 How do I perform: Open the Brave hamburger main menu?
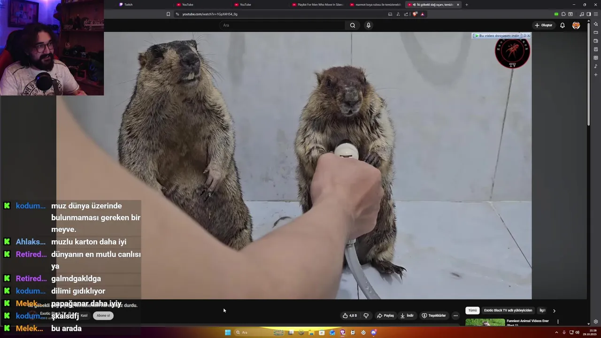pos(596,14)
